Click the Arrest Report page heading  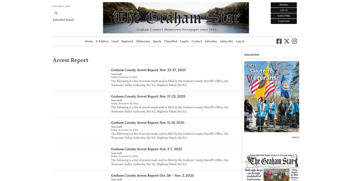70,60
